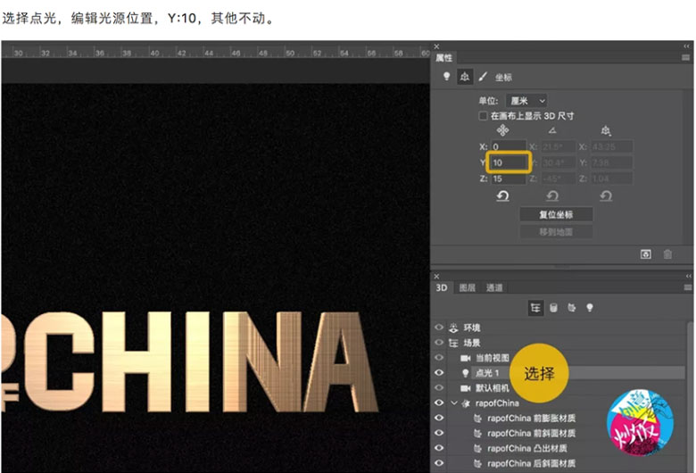Select the 点光 1 row
696x473 pixels.
click(x=566, y=373)
